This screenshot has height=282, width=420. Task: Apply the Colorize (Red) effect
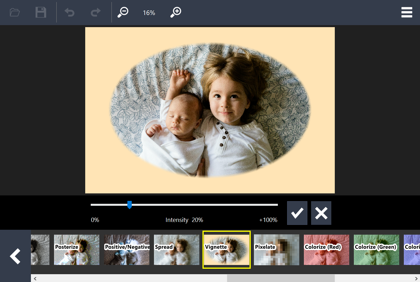click(x=326, y=250)
